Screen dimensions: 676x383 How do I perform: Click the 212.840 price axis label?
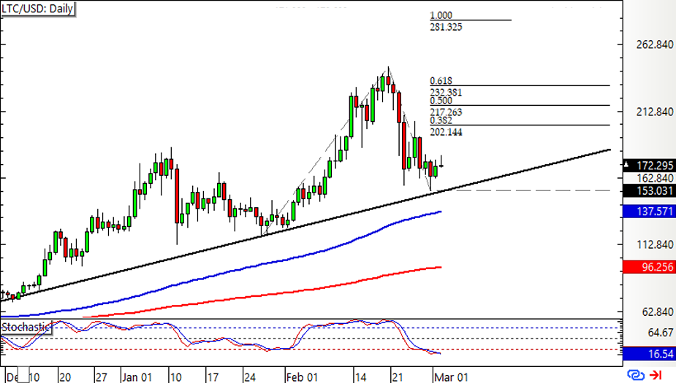click(655, 112)
